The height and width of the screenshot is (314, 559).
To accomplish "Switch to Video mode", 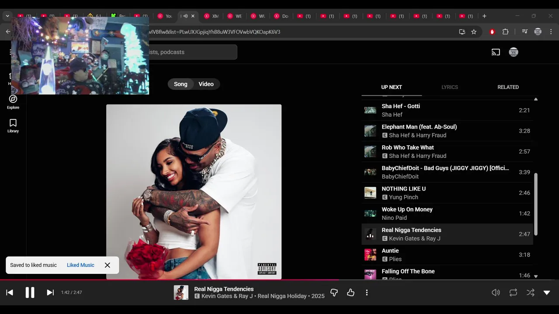I will (206, 84).
